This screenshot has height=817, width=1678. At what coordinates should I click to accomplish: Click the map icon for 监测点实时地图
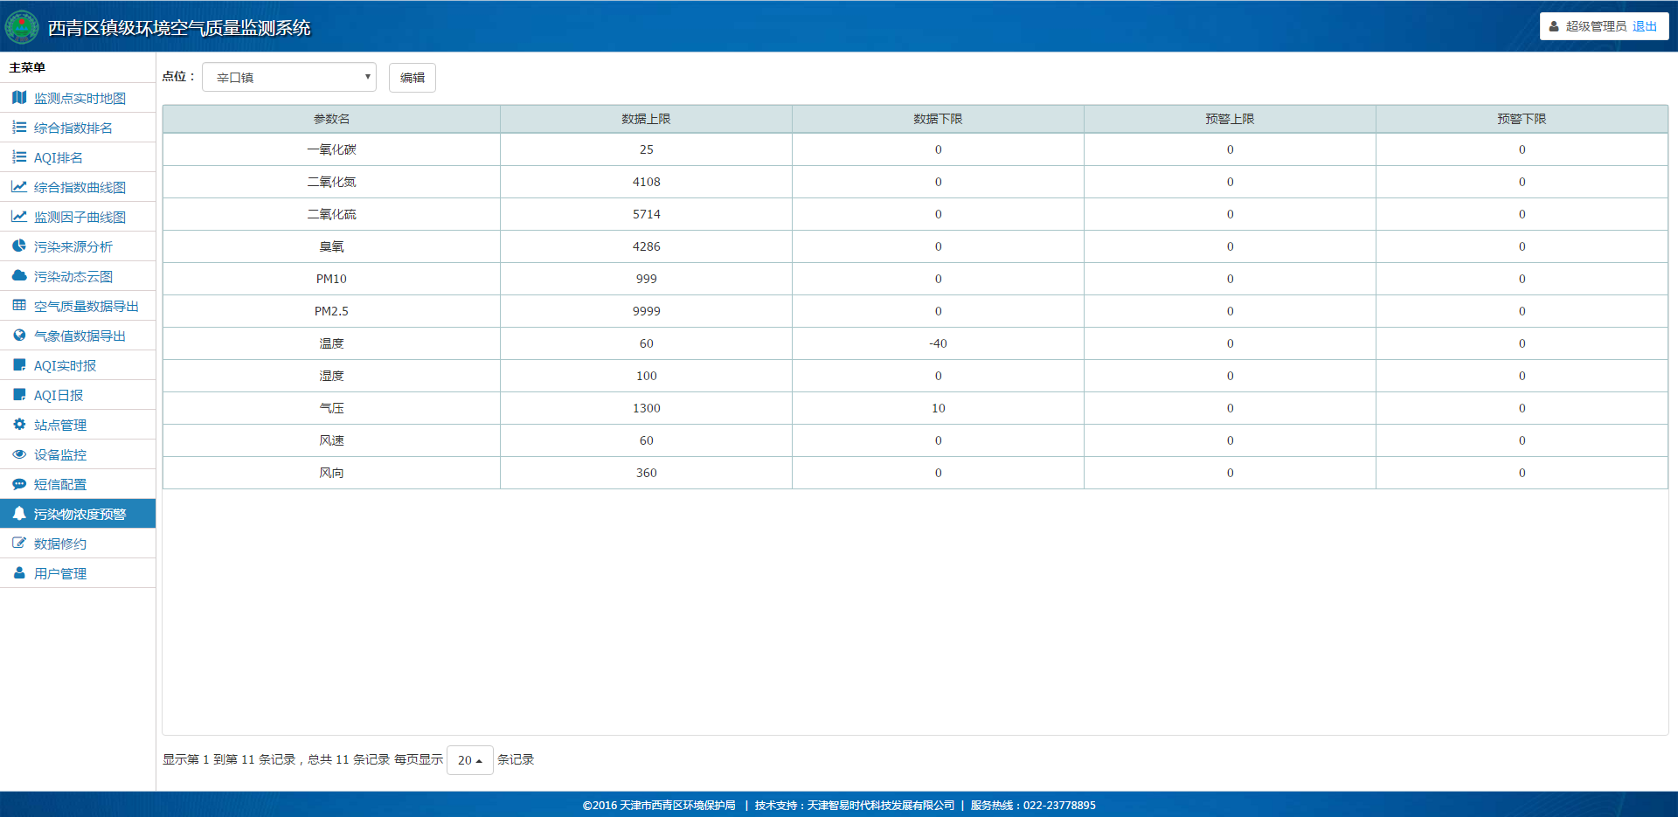(19, 98)
